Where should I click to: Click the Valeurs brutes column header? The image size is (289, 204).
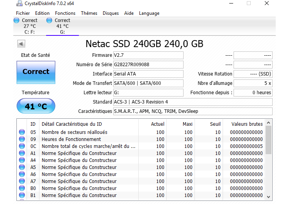244,124
